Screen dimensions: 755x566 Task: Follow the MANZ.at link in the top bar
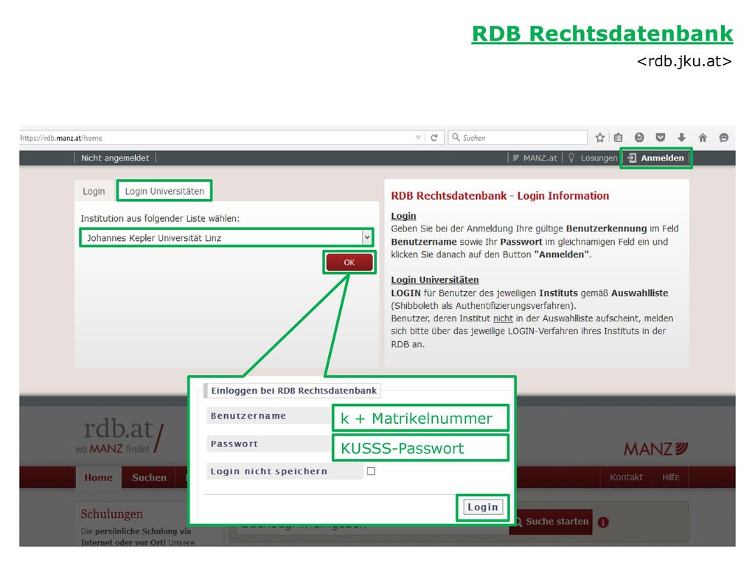(535, 158)
